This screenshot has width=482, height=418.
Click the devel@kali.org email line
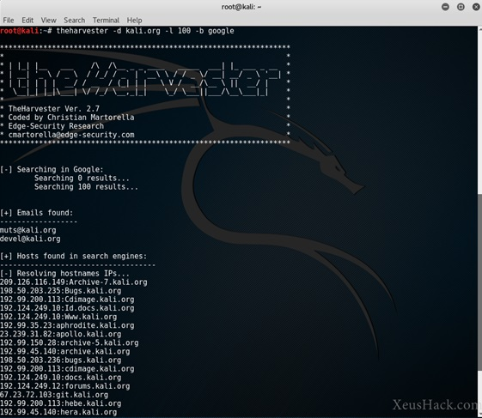[30, 239]
